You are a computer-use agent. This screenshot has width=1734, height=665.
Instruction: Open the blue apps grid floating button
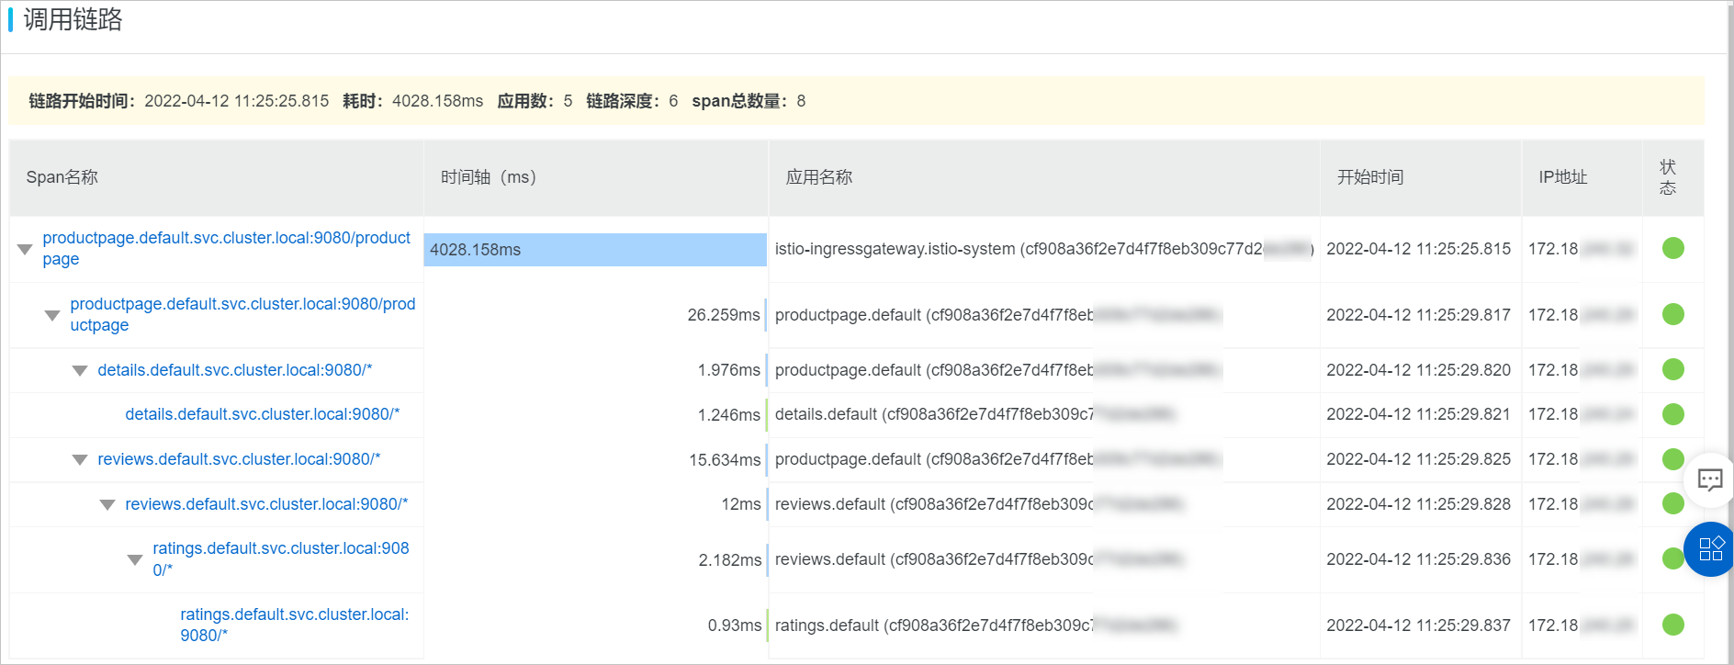click(1710, 549)
